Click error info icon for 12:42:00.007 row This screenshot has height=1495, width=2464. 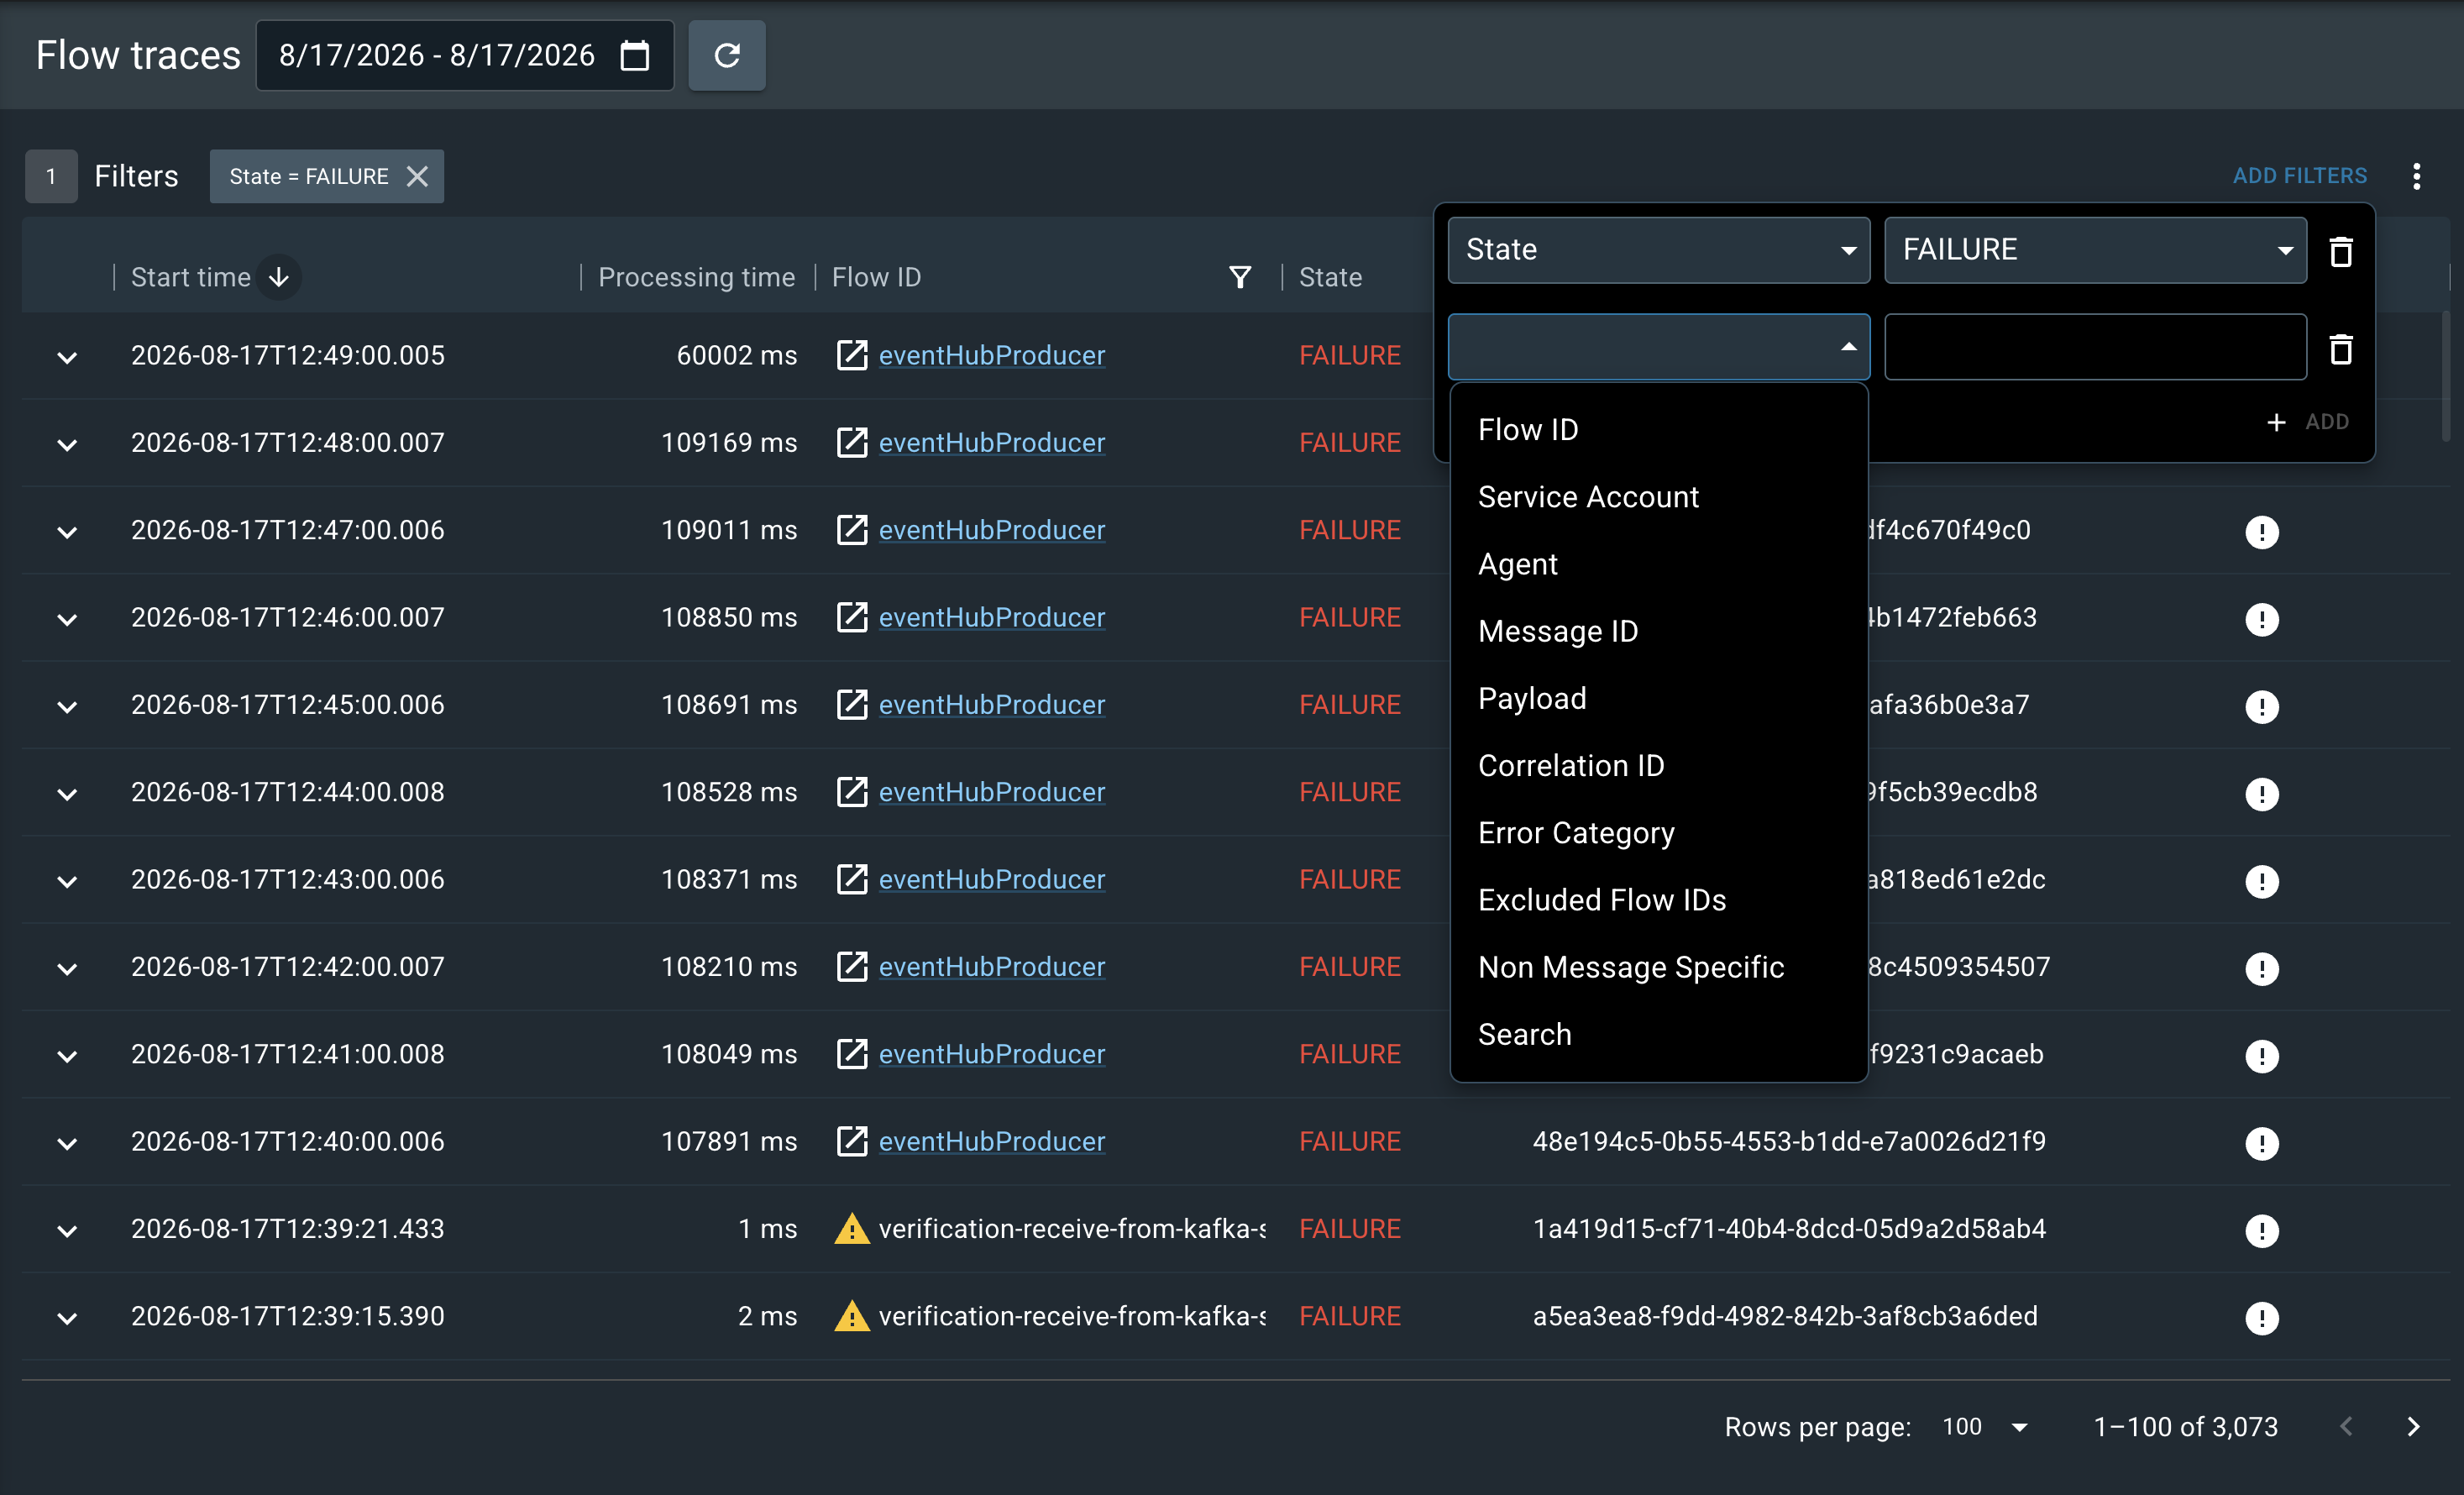(x=2262, y=969)
